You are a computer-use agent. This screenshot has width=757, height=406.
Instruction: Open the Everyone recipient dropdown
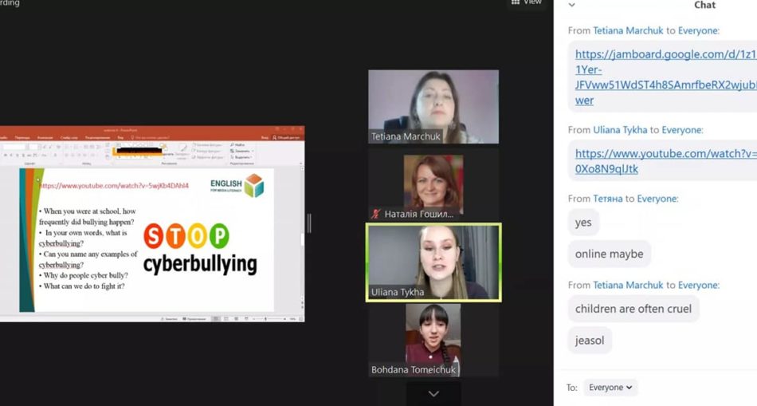tap(610, 388)
